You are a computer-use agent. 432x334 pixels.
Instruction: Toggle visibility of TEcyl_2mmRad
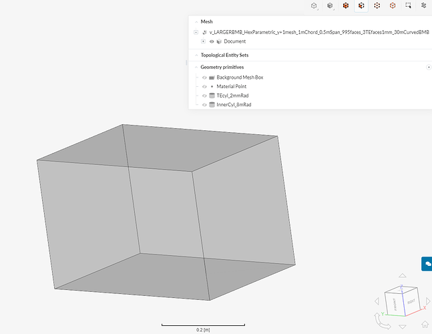pos(204,96)
